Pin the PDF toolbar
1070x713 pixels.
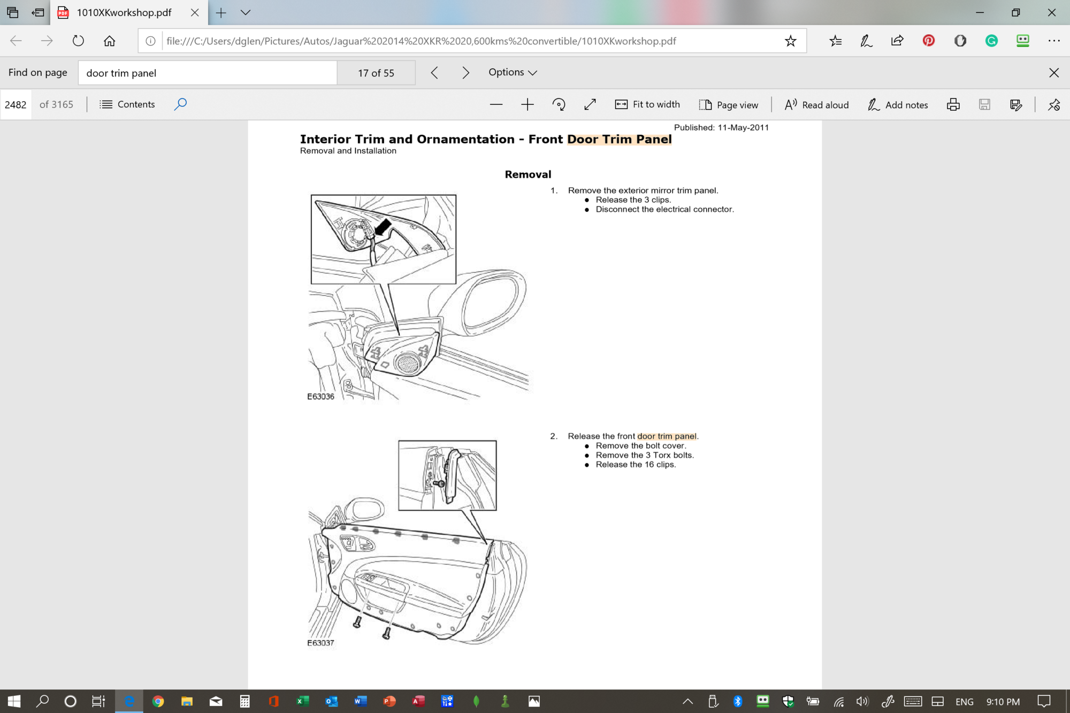pyautogui.click(x=1053, y=105)
